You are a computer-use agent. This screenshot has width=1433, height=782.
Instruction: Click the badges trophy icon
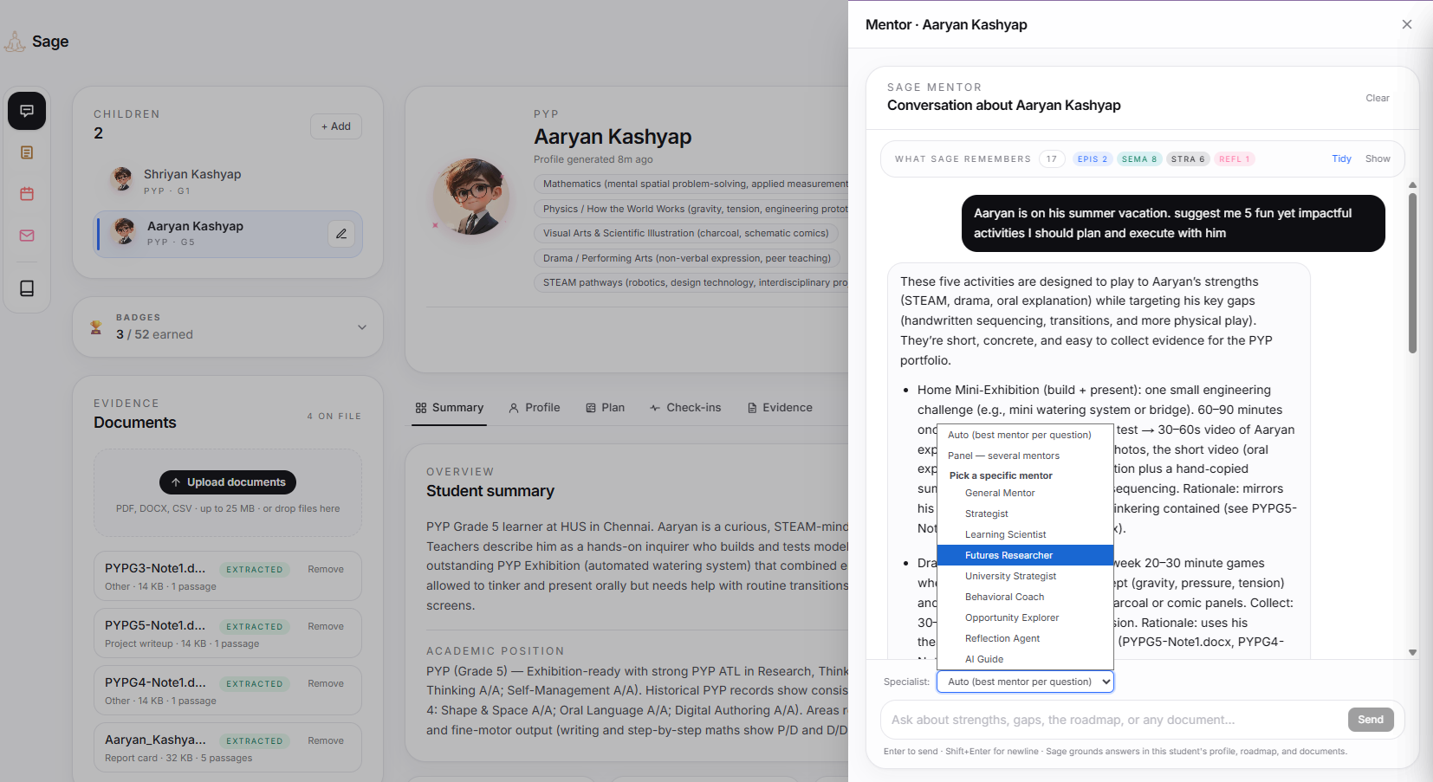(96, 327)
